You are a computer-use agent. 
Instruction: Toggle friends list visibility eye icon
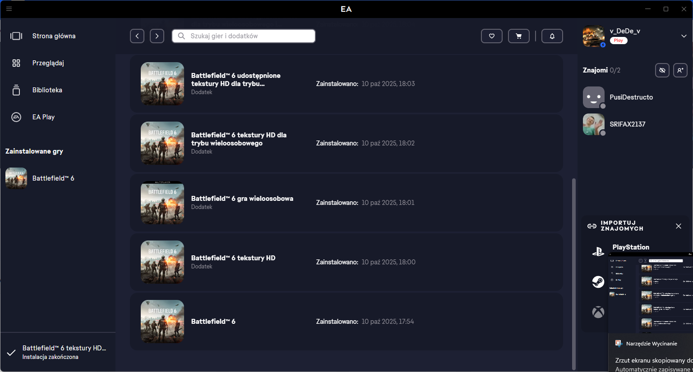tap(662, 70)
